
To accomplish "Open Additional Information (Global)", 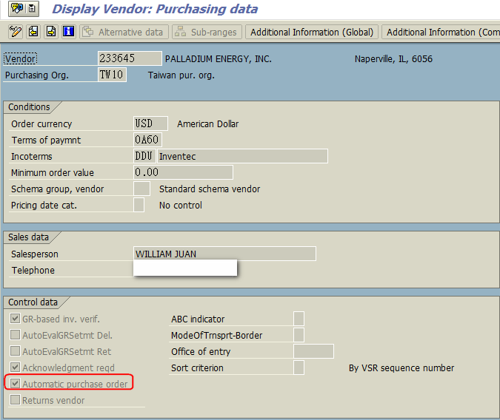I will coord(312,32).
